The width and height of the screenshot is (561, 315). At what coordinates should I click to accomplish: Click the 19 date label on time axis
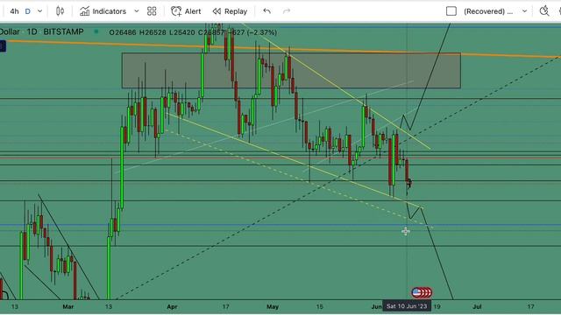pyautogui.click(x=437, y=307)
